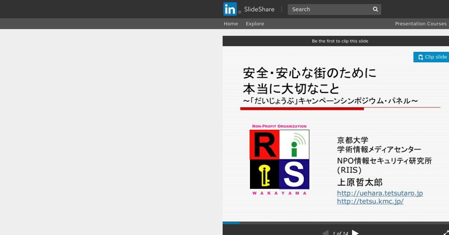Open Presentation Courses menu item

421,23
